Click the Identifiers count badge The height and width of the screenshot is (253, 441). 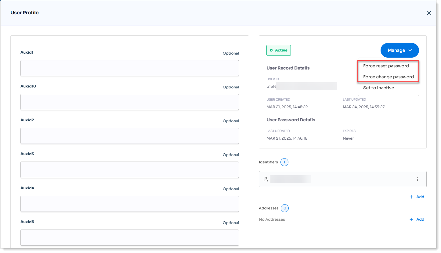(x=284, y=162)
